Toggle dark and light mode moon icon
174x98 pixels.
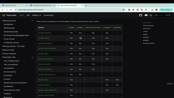click(151, 15)
